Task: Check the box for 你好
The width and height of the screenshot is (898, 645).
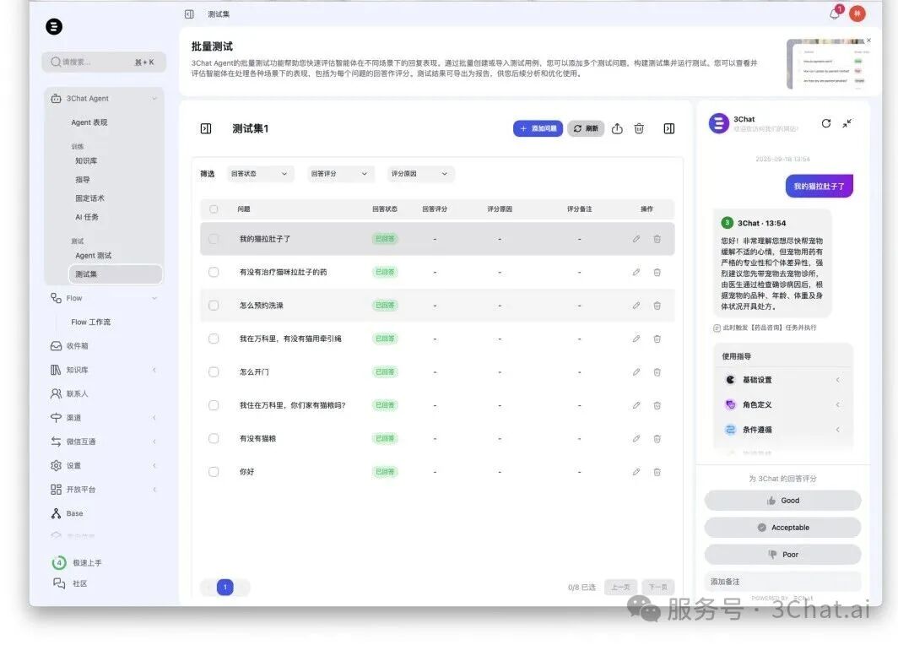Action: coord(214,471)
